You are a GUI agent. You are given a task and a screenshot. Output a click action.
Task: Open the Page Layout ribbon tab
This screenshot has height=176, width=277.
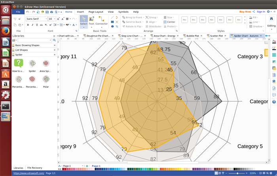(x=96, y=12)
